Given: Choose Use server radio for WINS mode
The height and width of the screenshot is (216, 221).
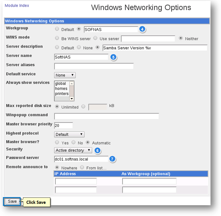Looking at the screenshot, I should 95,38.
